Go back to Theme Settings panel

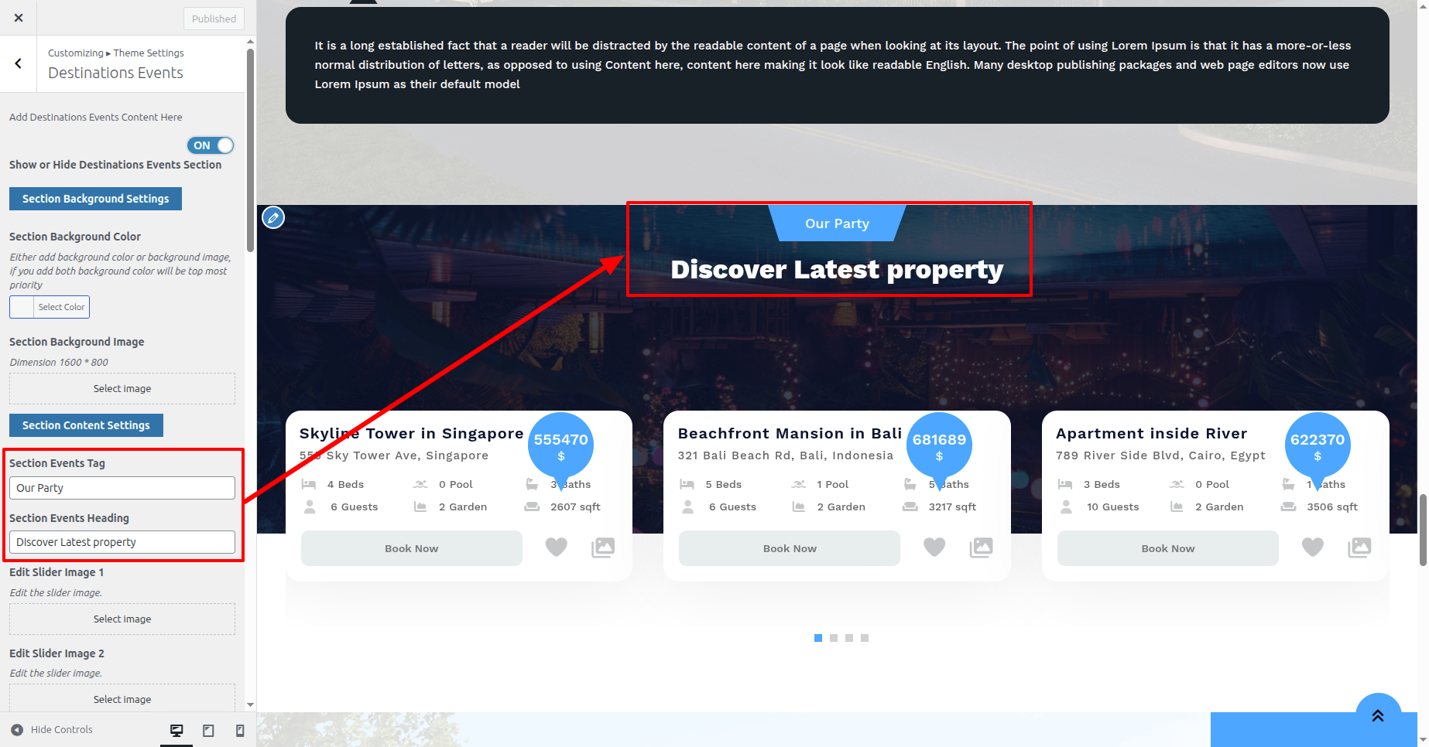[19, 63]
